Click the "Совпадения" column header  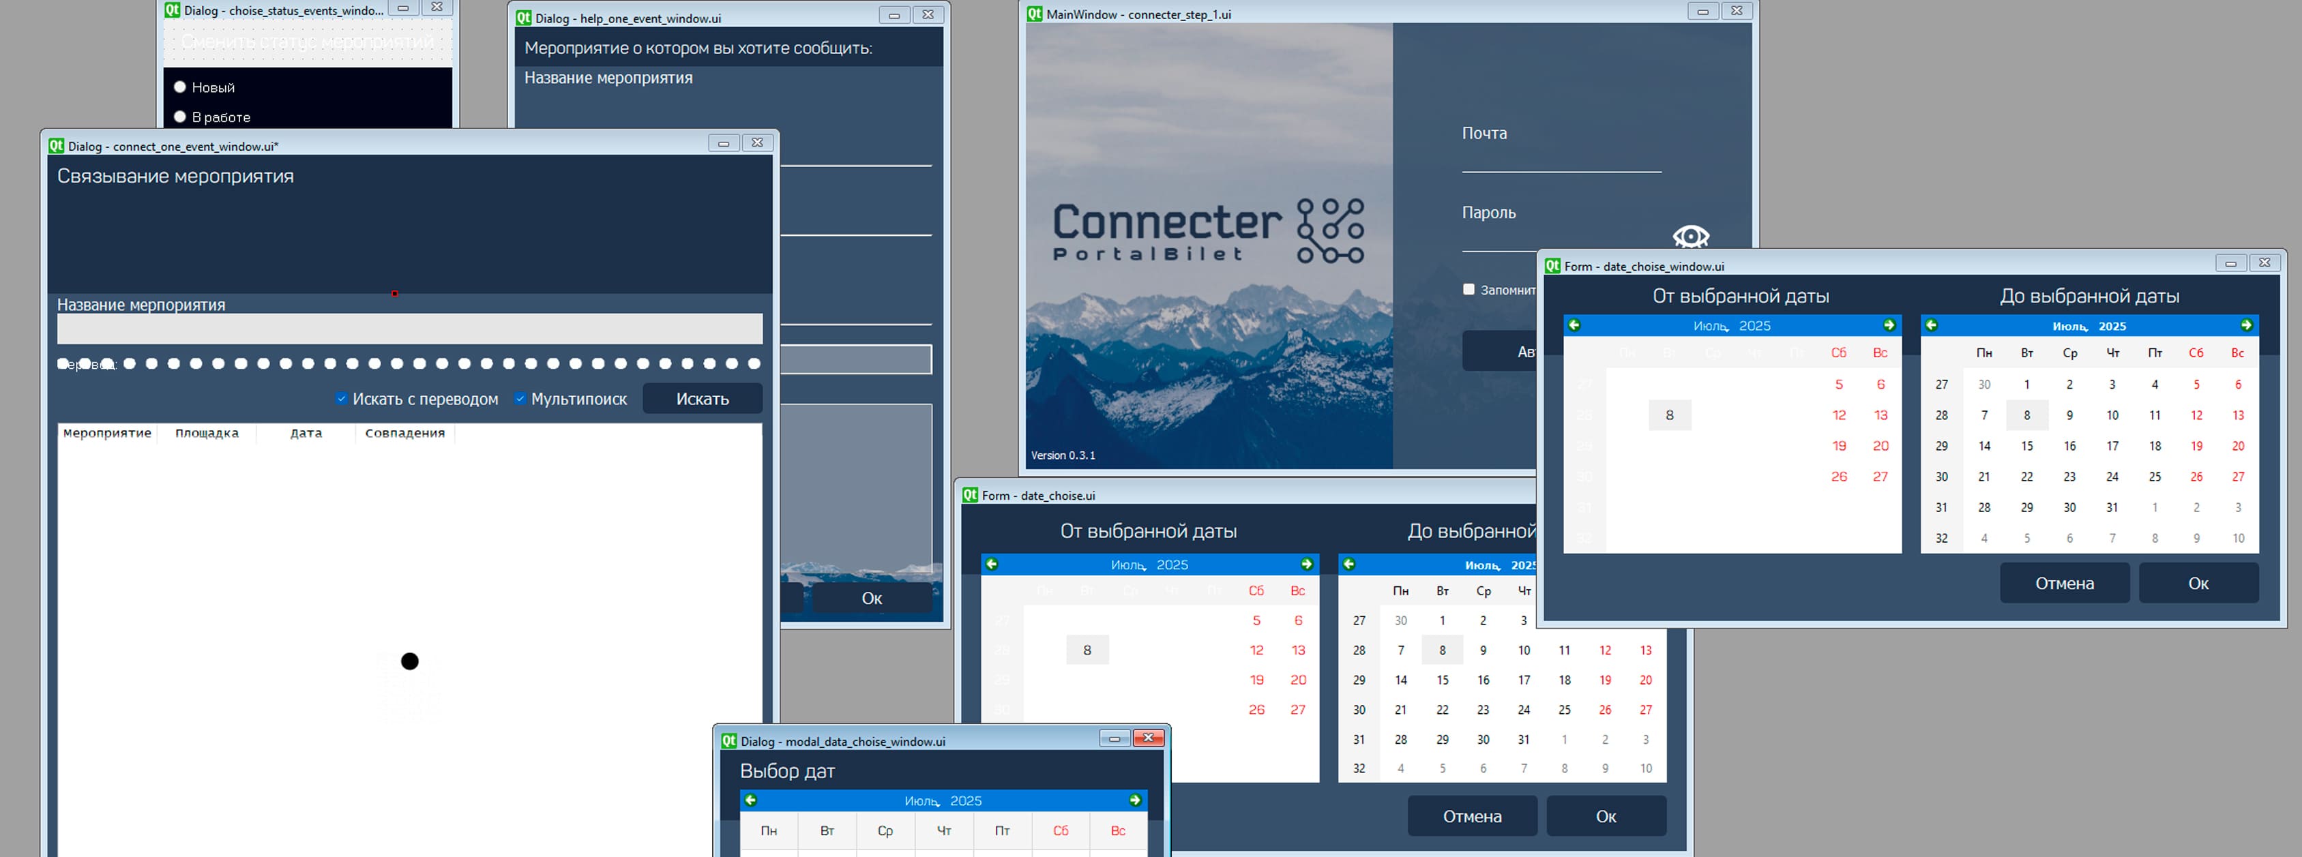point(405,434)
